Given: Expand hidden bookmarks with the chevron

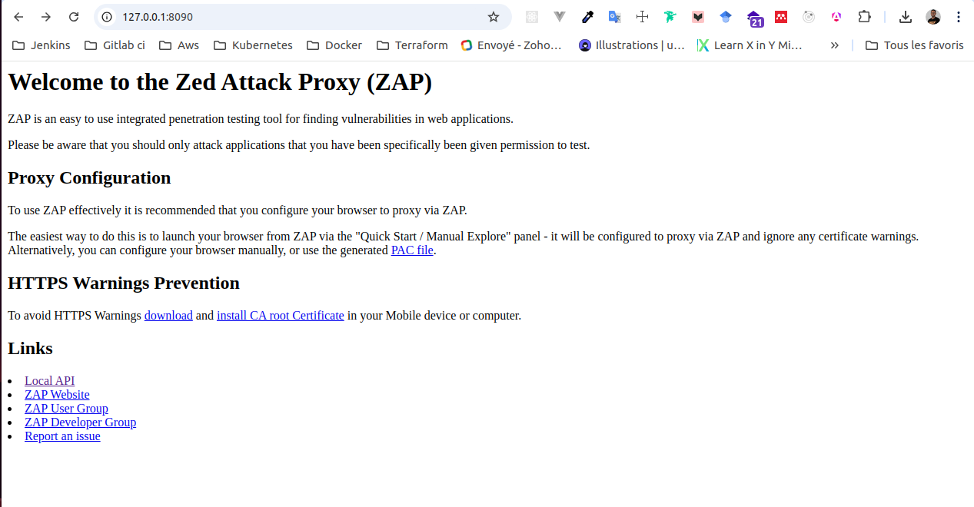Looking at the screenshot, I should pos(834,45).
